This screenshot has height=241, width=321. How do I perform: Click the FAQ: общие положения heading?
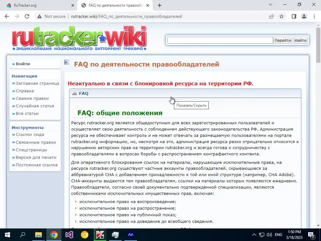(x=120, y=113)
